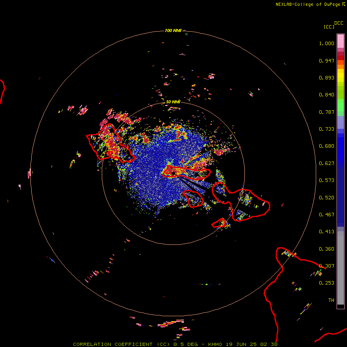Pick the light pink color bar segment
Viewport: 347px width, 347px height.
(340, 41)
